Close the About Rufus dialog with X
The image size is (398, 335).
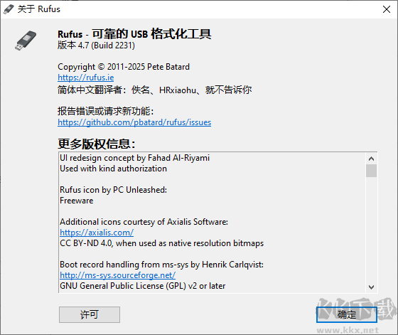pyautogui.click(x=387, y=9)
